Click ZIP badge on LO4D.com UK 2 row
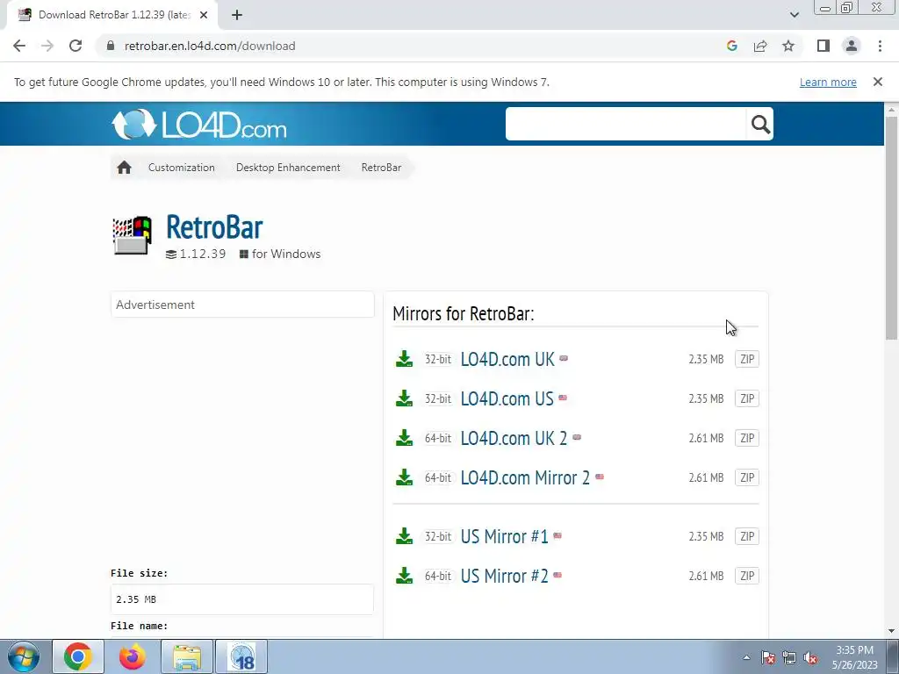 pyautogui.click(x=747, y=439)
